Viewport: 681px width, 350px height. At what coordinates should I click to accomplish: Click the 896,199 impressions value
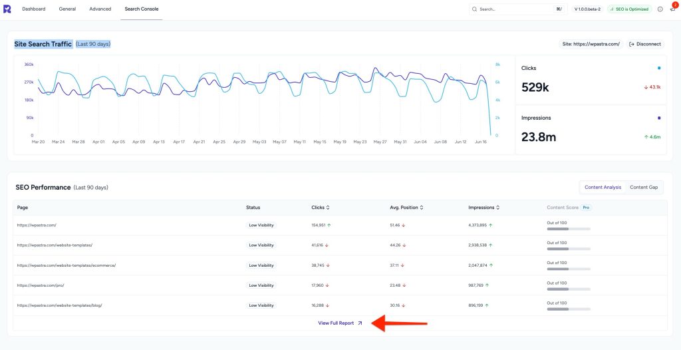pyautogui.click(x=476, y=305)
